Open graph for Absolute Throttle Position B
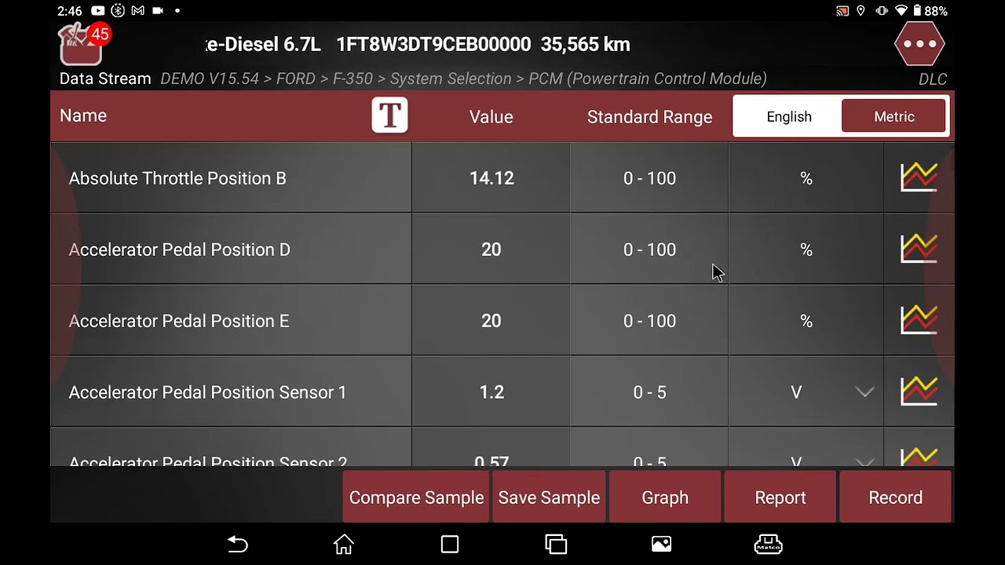The width and height of the screenshot is (1005, 565). pos(919,177)
